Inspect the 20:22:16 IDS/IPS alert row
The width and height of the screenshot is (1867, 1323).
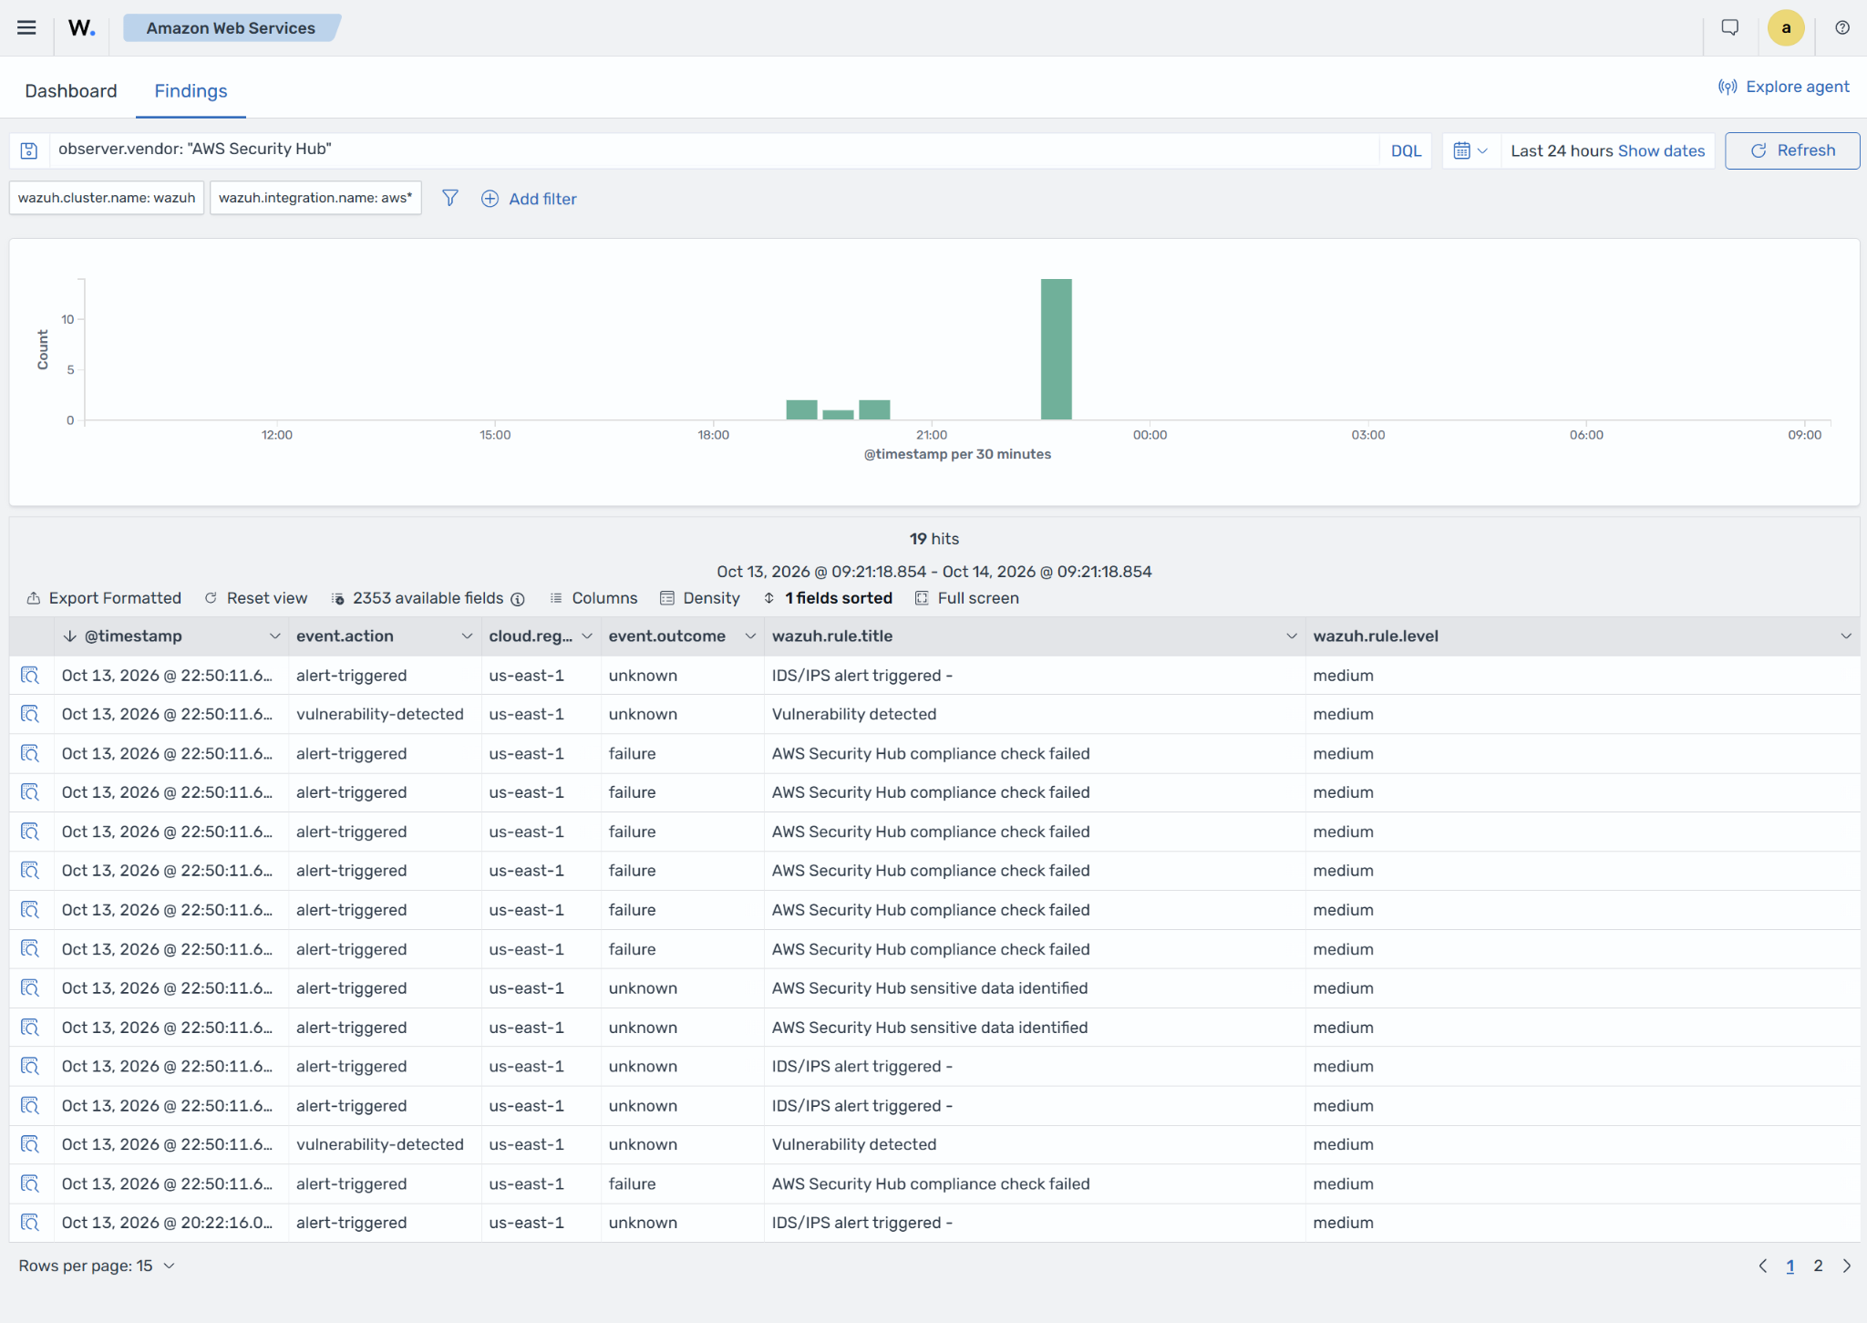pos(30,1223)
